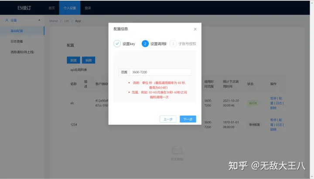Click the 刷新 button
Image resolution: width=314 pixels, height=179 pixels.
pos(89,60)
